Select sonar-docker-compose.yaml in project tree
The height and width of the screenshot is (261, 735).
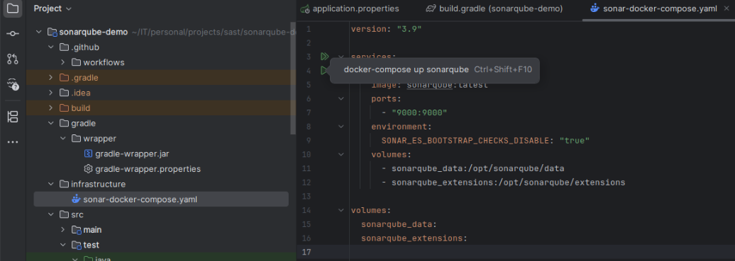pyautogui.click(x=161, y=199)
